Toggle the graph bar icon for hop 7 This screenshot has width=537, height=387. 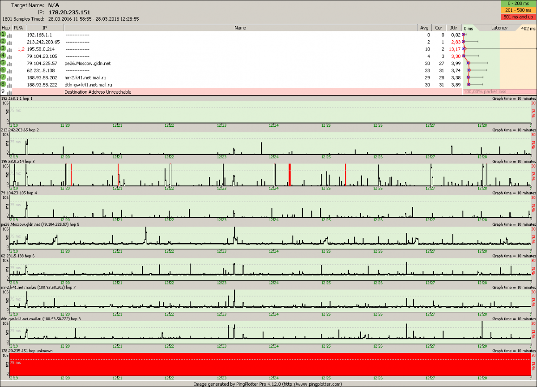[9, 77]
